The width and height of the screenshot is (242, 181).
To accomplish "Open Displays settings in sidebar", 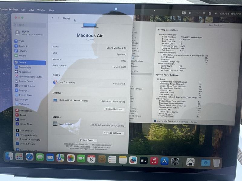I will point(21,90).
